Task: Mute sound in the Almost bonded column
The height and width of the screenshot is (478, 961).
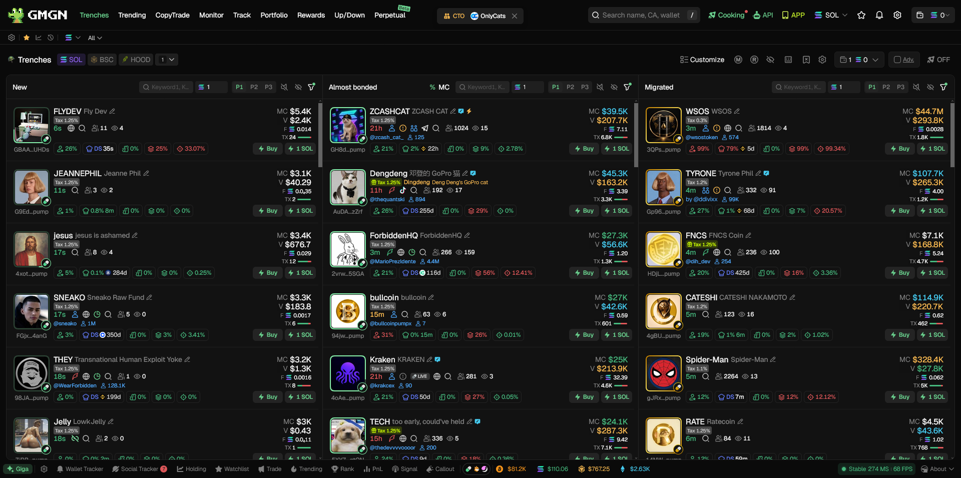Action: [600, 87]
